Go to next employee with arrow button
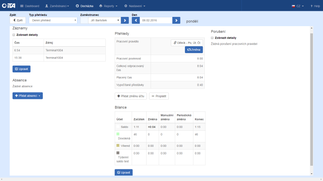 [125, 20]
